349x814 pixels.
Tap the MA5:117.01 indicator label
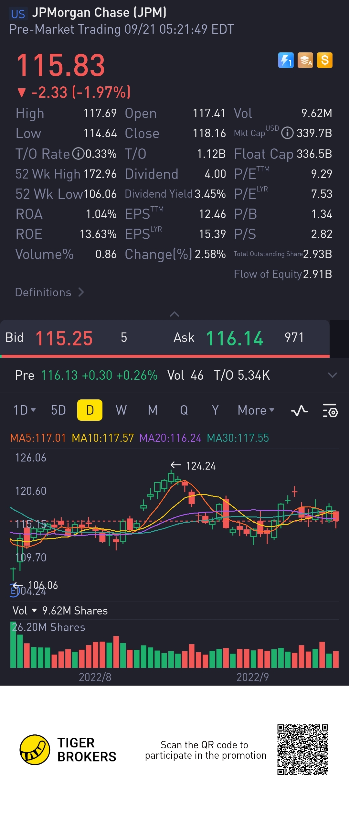point(38,438)
